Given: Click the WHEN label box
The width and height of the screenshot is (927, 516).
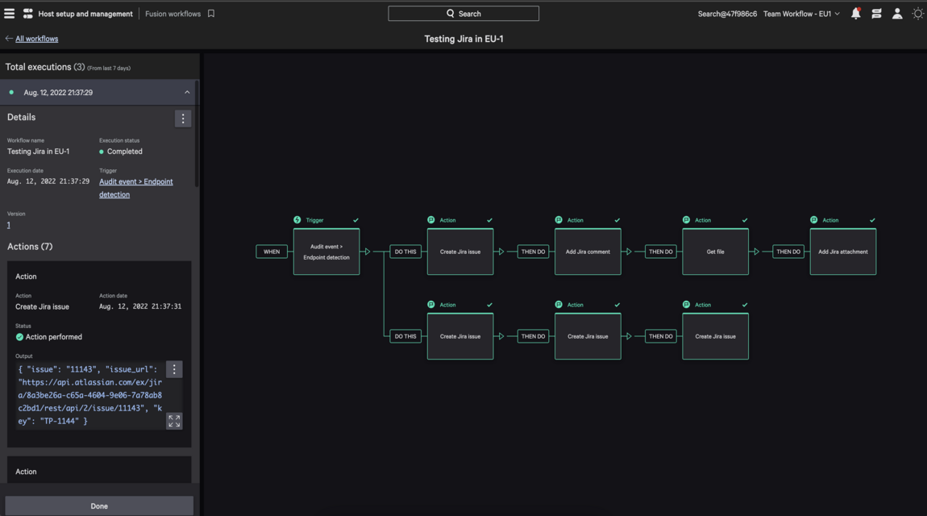Looking at the screenshot, I should point(272,252).
